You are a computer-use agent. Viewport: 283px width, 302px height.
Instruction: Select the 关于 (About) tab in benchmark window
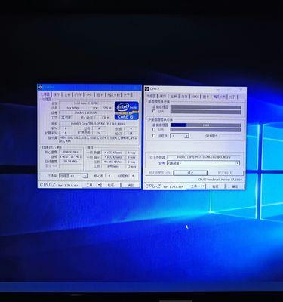point(232,97)
